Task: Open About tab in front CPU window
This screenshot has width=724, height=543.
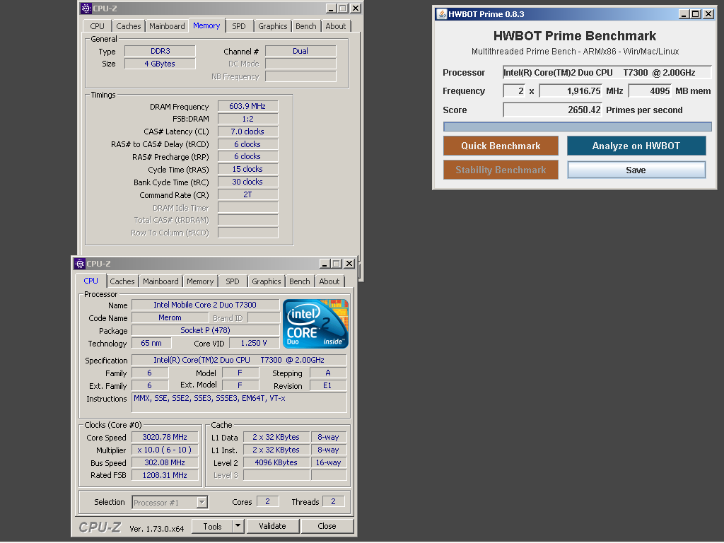Action: tap(329, 281)
